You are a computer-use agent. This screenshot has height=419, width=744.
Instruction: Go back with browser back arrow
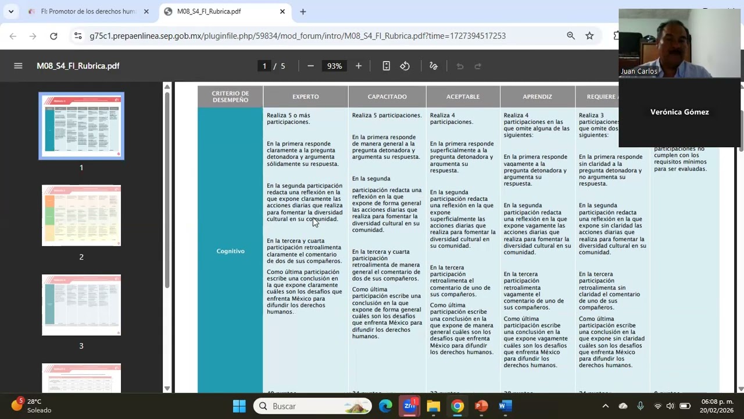[x=13, y=36]
